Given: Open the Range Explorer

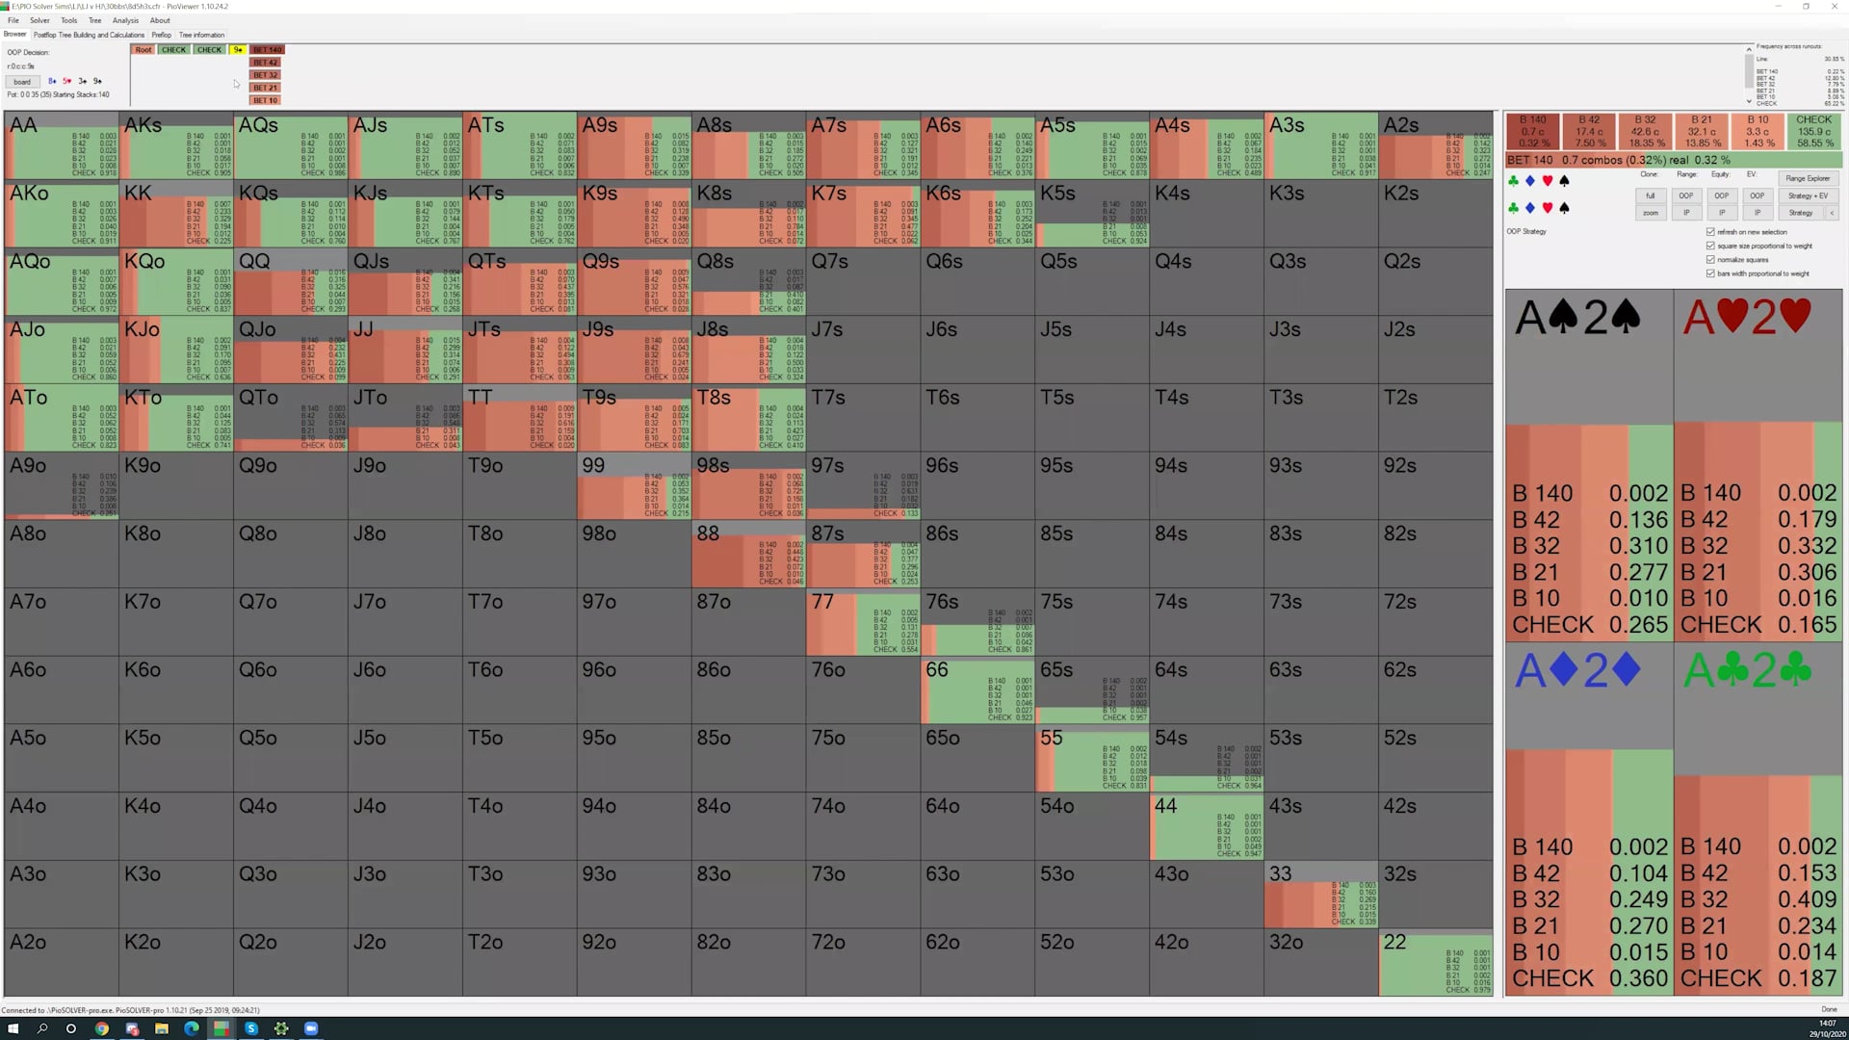Looking at the screenshot, I should point(1808,178).
